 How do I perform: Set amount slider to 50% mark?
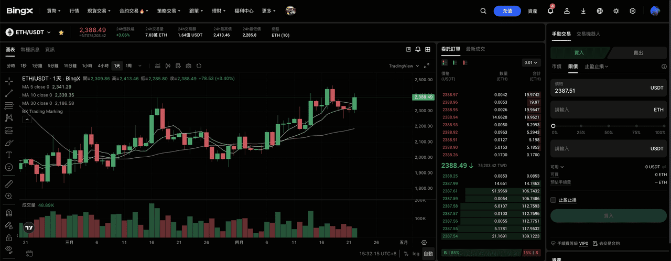pos(609,126)
